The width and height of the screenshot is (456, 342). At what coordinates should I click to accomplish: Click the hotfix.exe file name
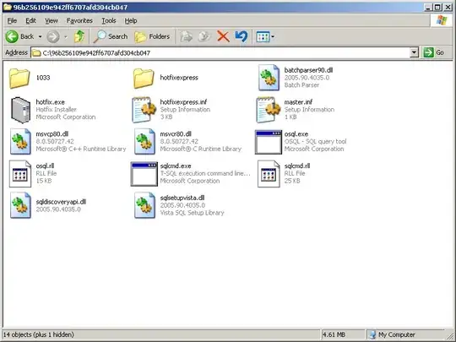[x=51, y=102]
